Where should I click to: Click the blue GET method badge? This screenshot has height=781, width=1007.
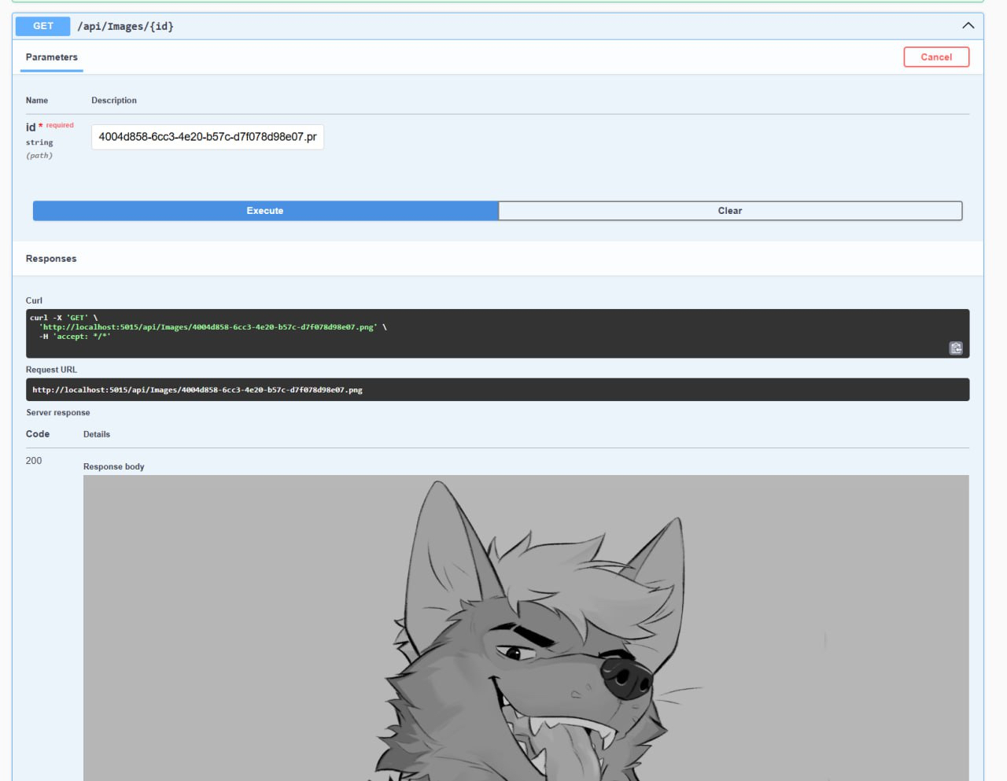43,26
